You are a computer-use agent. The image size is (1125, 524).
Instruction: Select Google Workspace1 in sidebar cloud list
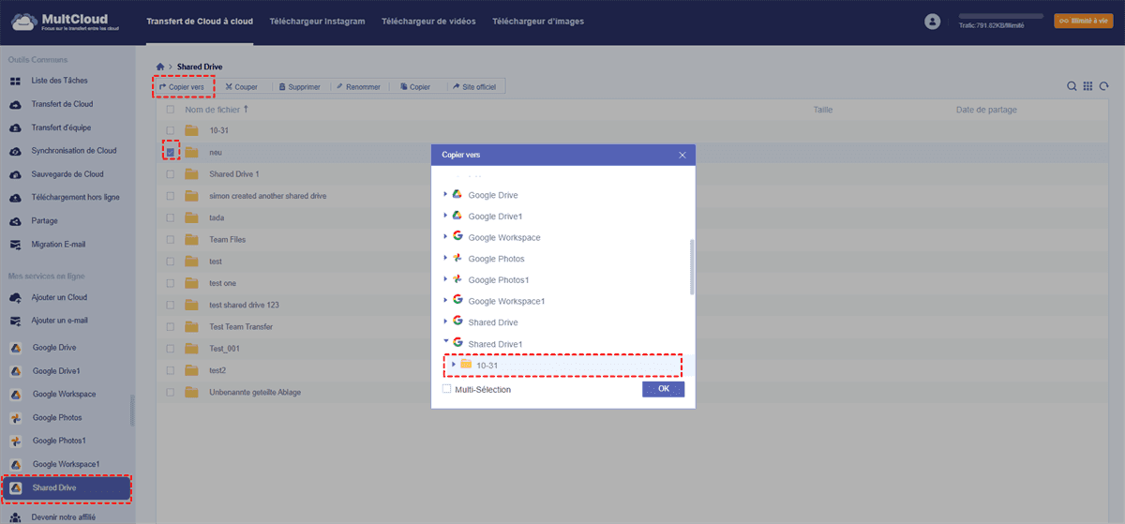coord(66,465)
